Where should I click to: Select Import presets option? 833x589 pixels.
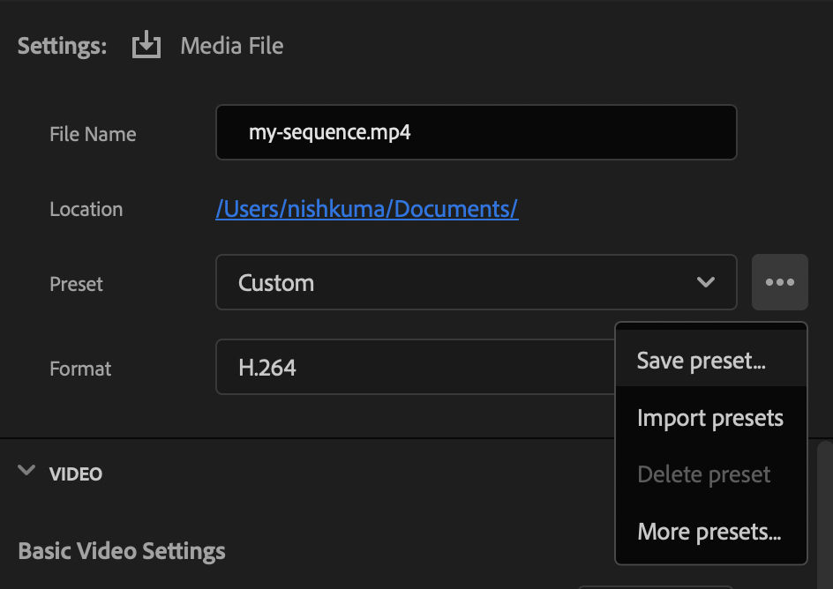tap(710, 417)
